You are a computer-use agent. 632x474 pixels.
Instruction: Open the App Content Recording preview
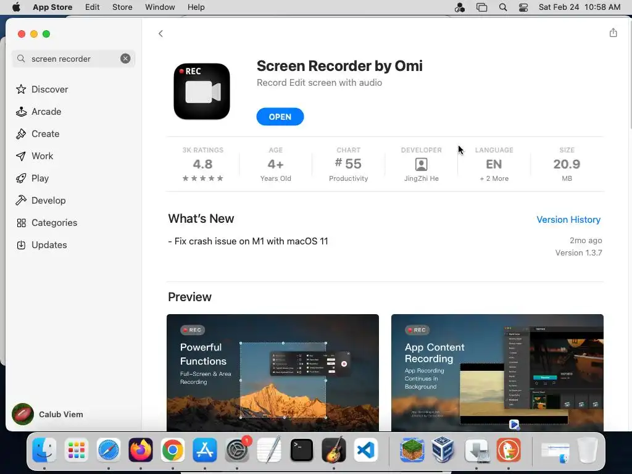(x=497, y=372)
